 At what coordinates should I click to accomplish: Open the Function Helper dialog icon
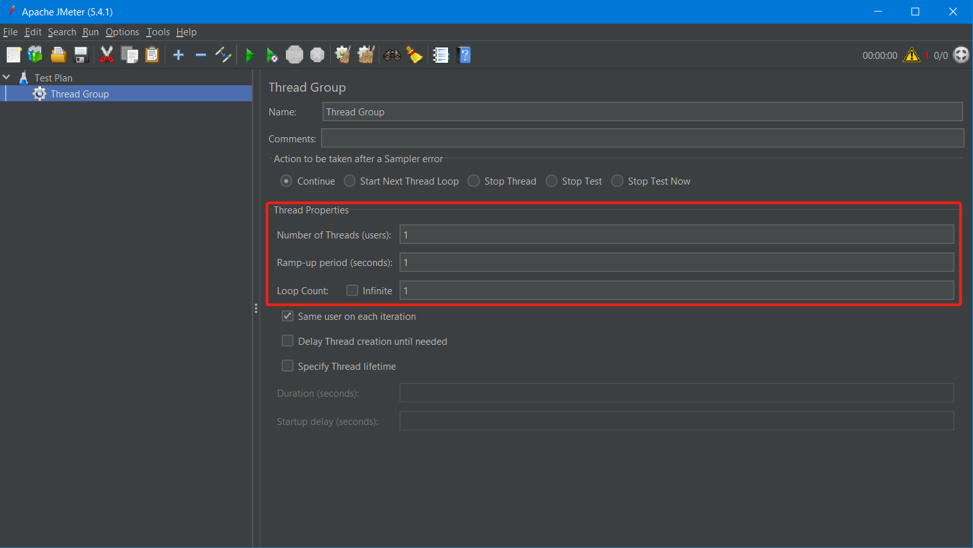tap(441, 55)
